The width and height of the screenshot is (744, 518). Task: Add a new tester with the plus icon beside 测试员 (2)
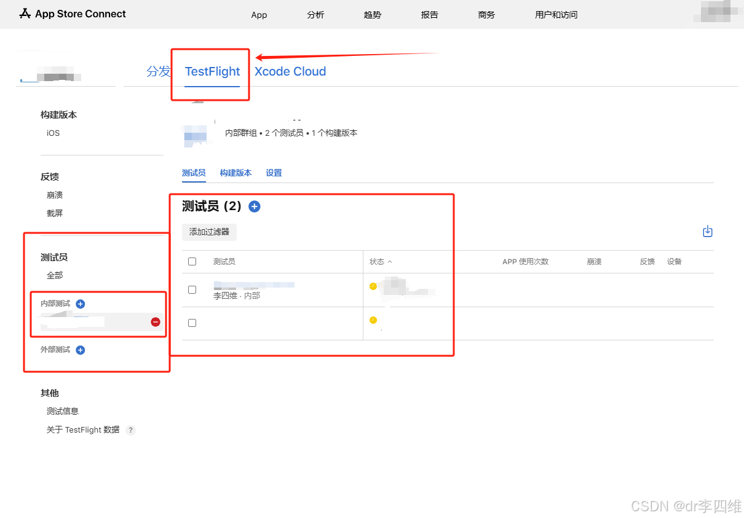255,206
